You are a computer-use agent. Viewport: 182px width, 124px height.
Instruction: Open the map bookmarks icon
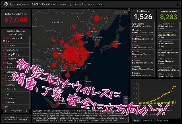(x=116, y=12)
